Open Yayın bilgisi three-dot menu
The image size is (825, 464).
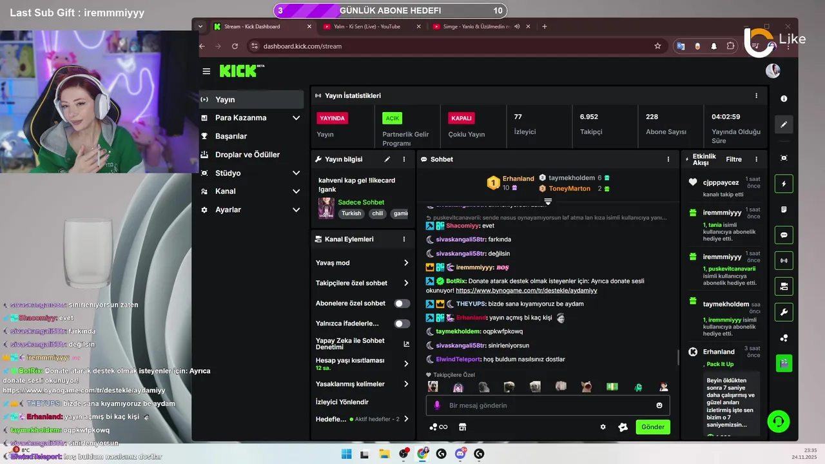tap(404, 159)
